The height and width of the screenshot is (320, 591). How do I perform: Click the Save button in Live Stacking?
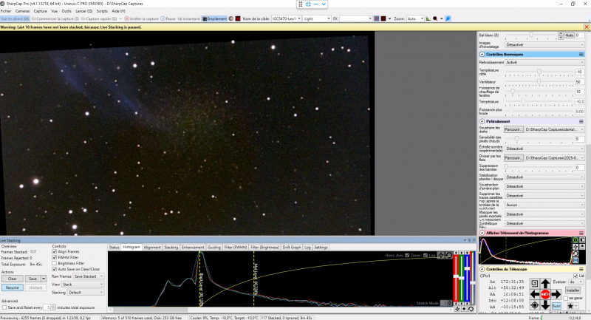pos(33,279)
